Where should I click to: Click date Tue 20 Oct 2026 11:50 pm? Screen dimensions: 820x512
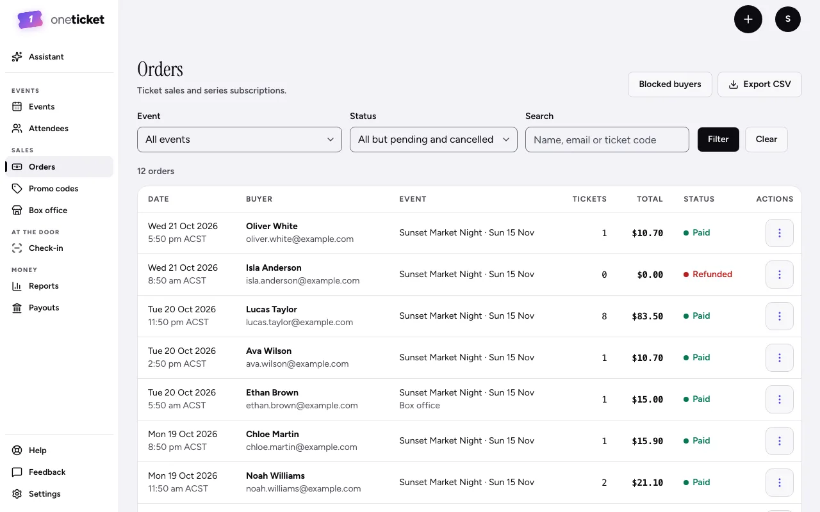(182, 316)
